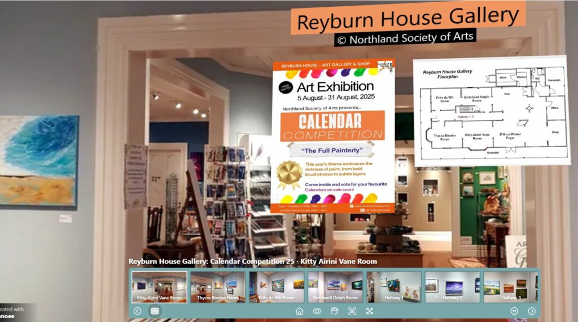
Task: Open the Hallway 3 thumbnail
Action: click(x=510, y=287)
